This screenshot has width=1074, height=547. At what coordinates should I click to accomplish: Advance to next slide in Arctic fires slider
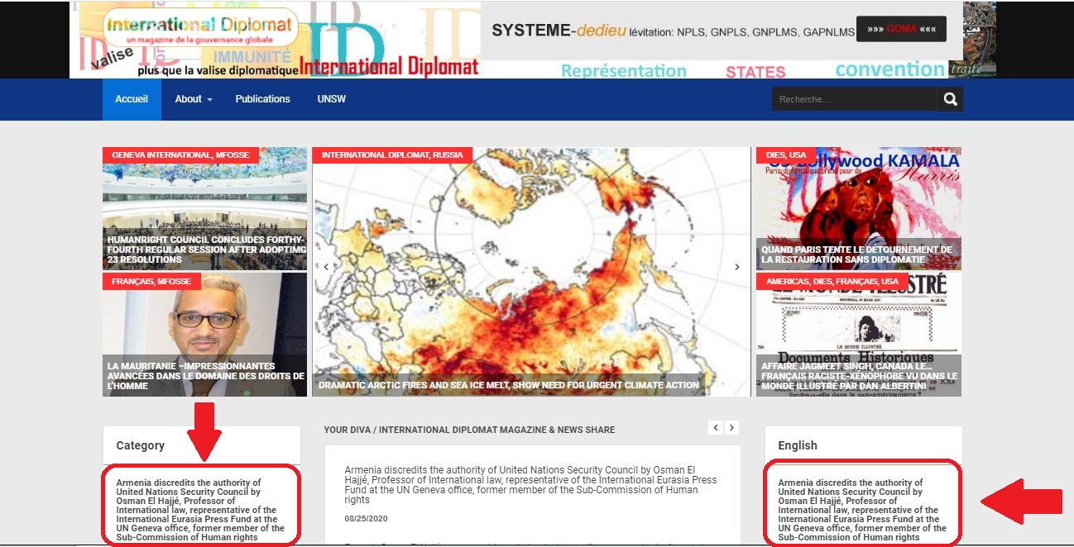[x=737, y=267]
